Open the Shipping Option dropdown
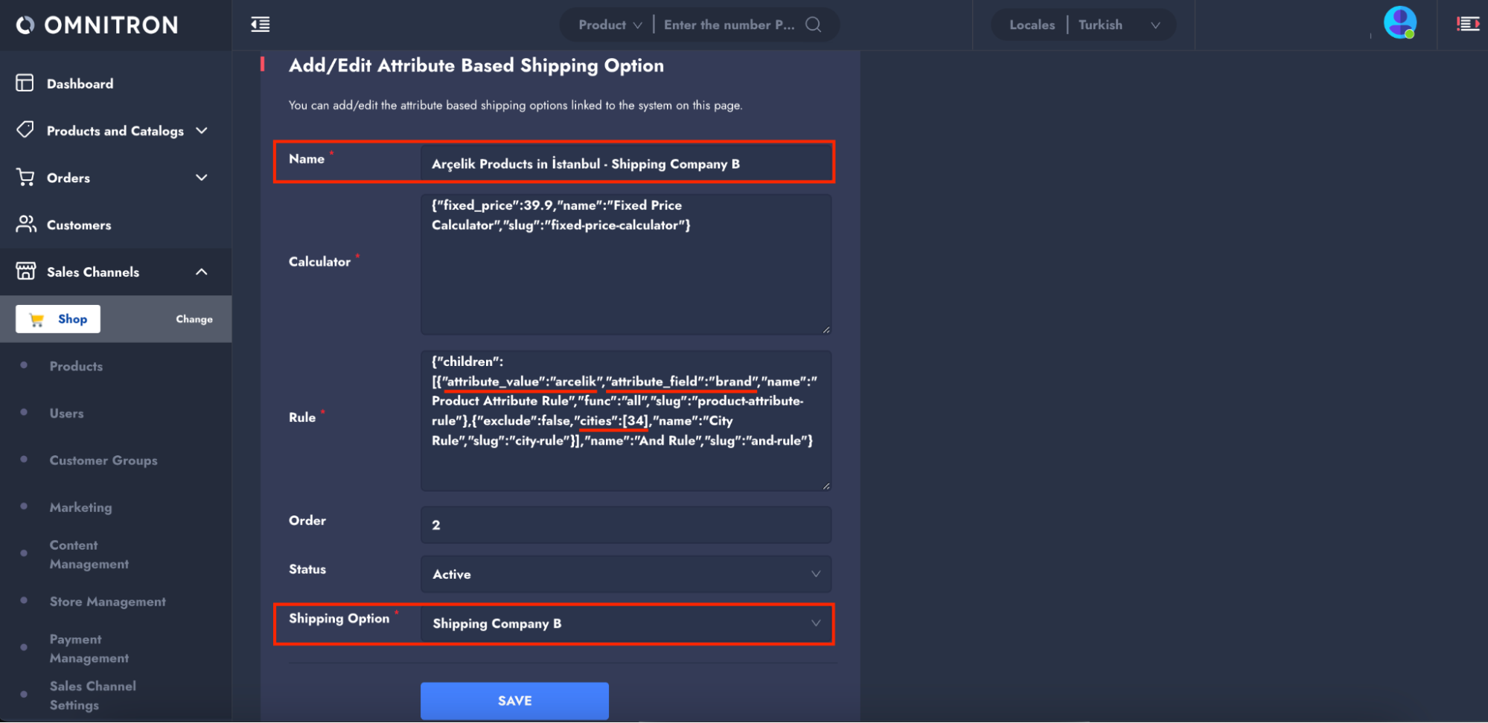The image size is (1488, 723). pyautogui.click(x=625, y=623)
